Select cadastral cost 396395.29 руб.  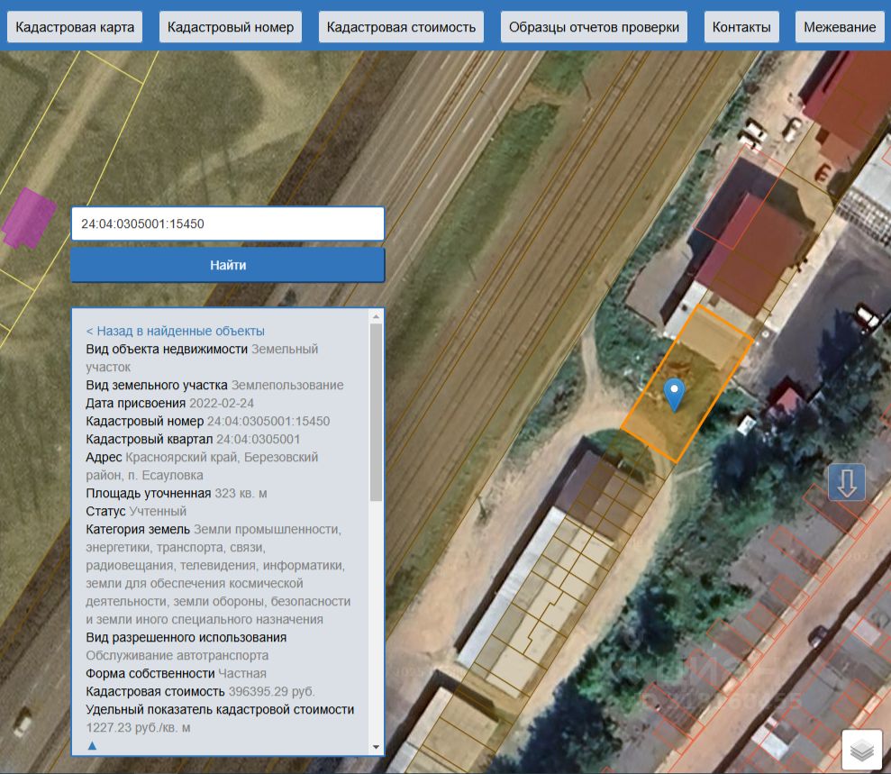(x=271, y=692)
